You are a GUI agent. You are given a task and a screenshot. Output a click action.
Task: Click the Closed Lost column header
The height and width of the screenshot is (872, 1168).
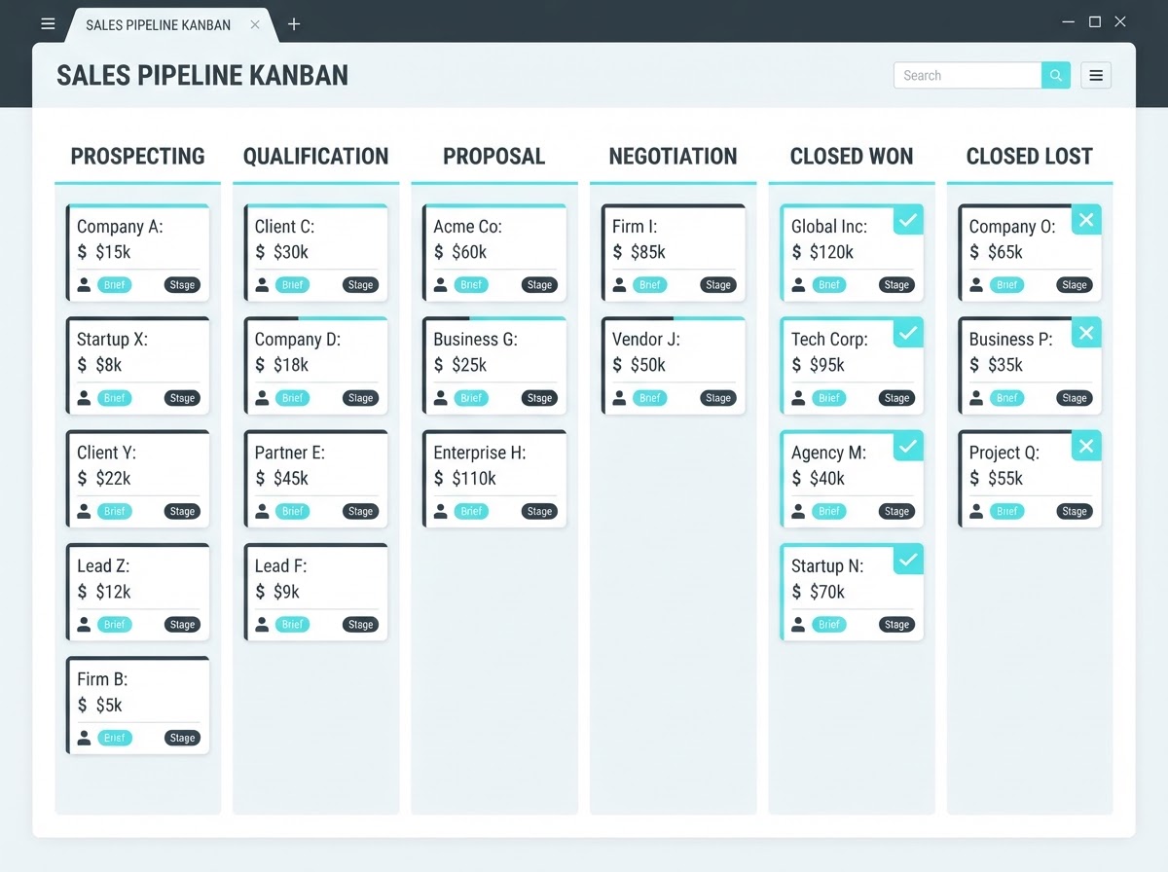click(1030, 156)
